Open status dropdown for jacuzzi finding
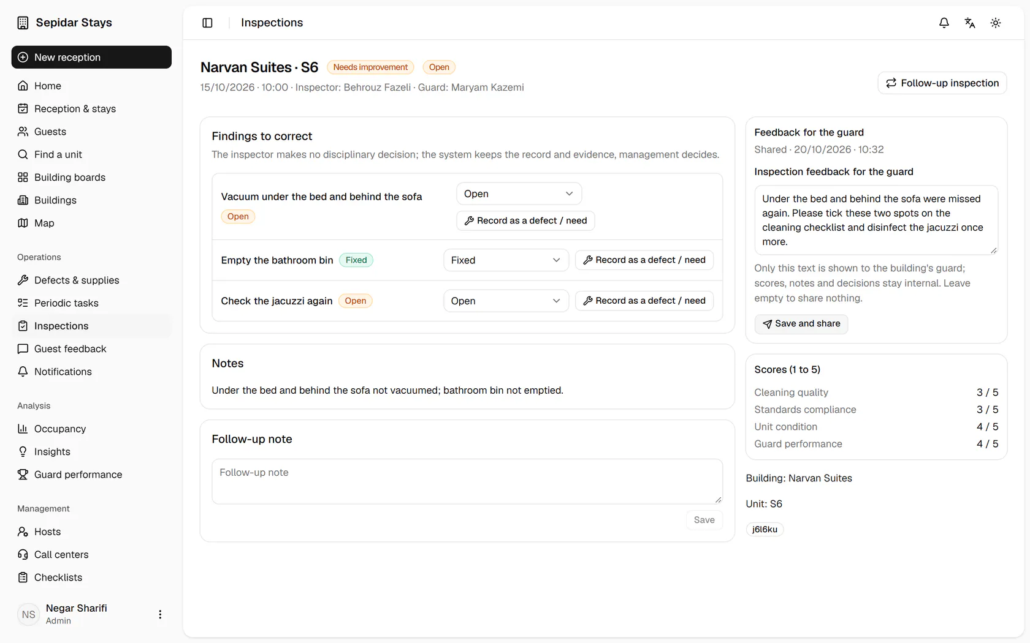This screenshot has height=643, width=1030. pos(506,301)
